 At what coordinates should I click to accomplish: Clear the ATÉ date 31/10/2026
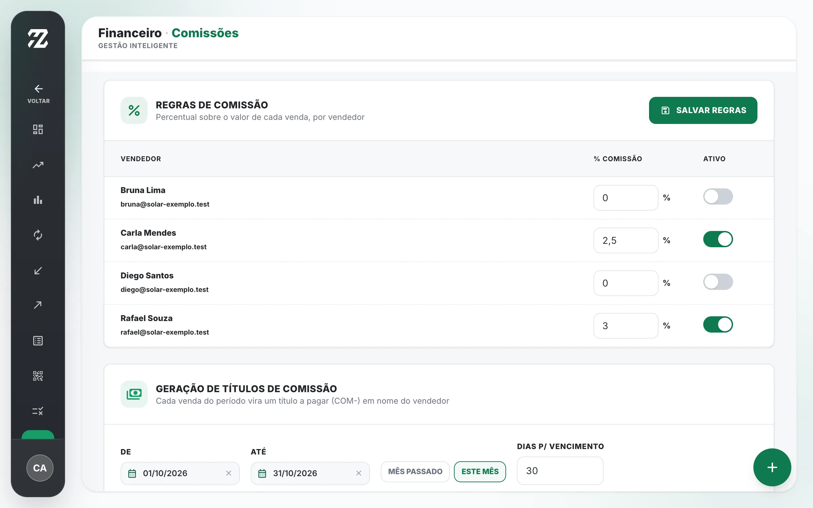(359, 473)
